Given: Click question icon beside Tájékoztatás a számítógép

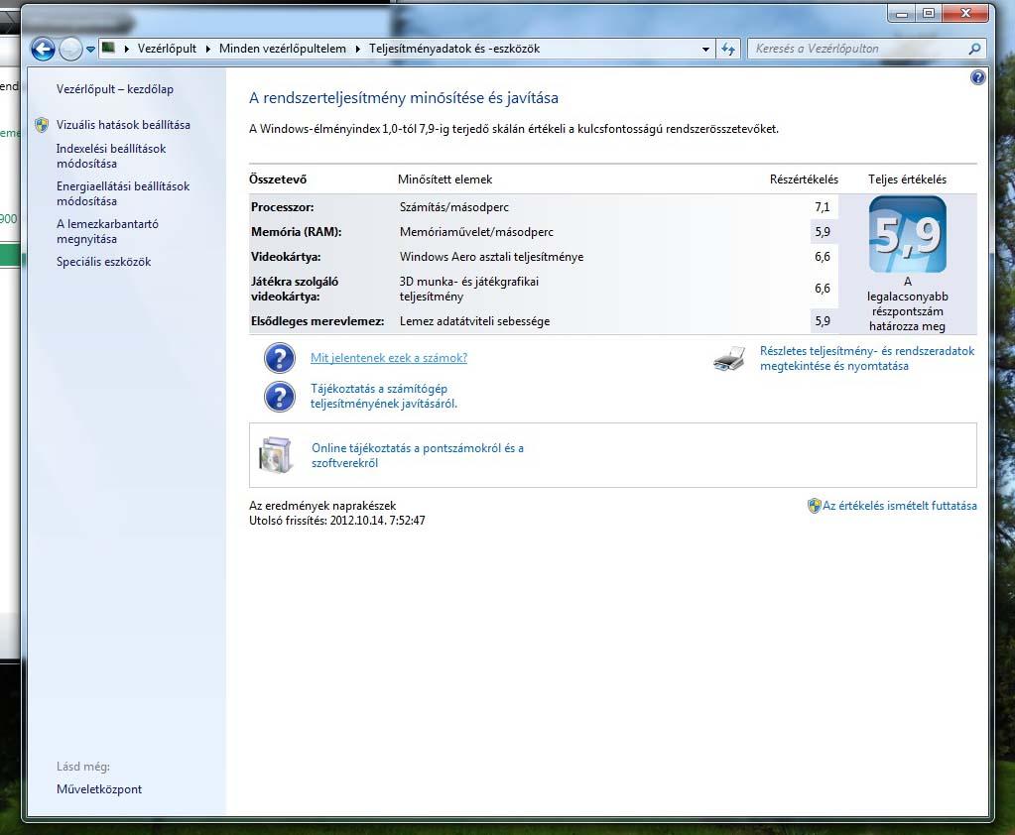Looking at the screenshot, I should (280, 396).
